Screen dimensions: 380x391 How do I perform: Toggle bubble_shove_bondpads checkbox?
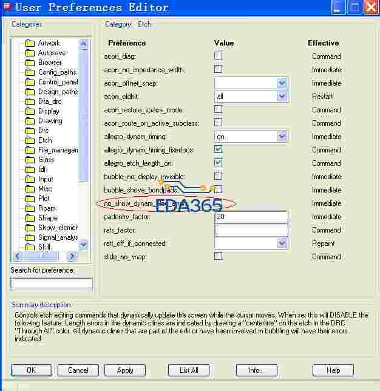[218, 189]
